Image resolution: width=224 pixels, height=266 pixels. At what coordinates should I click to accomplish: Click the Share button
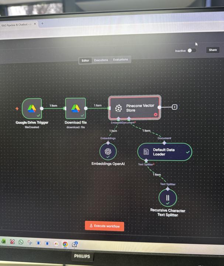coord(213,50)
